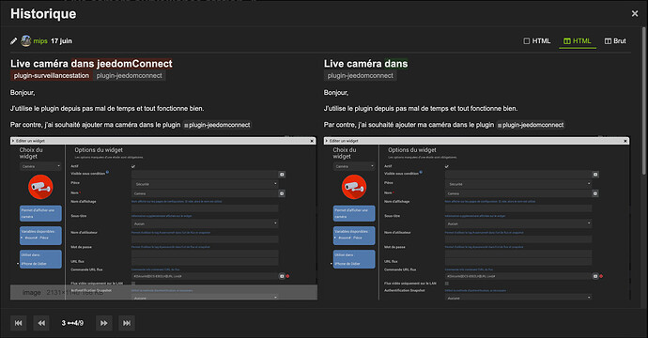Screen dimensions: 648x338
Task: Switch to the Brut raw view
Action: click(x=615, y=41)
